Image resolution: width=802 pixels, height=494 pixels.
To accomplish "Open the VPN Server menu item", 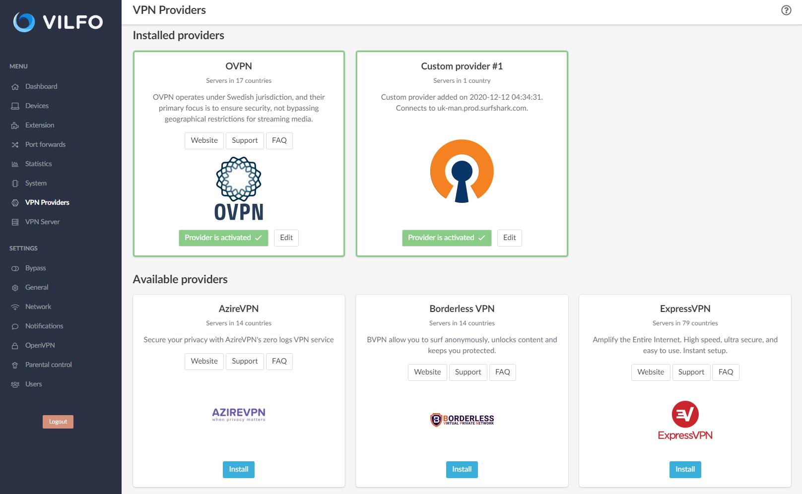I will click(x=42, y=222).
